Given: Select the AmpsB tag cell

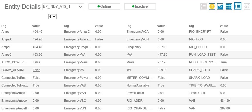Looking at the screenshot, I should (x=6, y=47).
